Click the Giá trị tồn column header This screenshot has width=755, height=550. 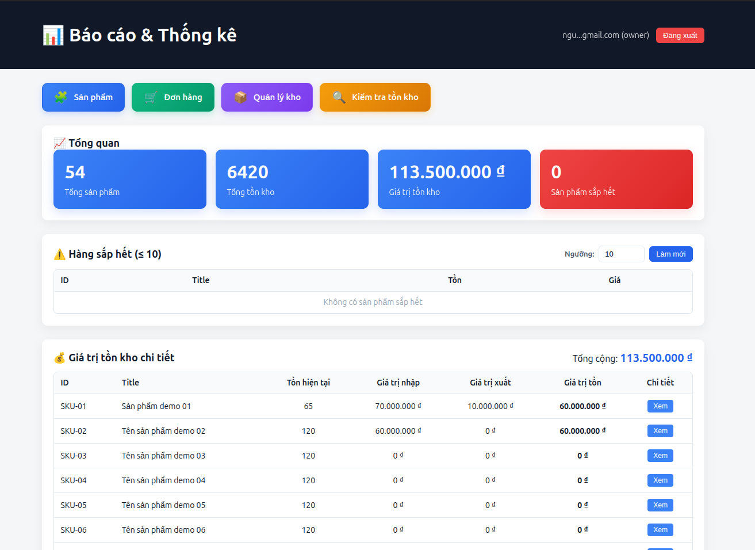[x=582, y=383]
